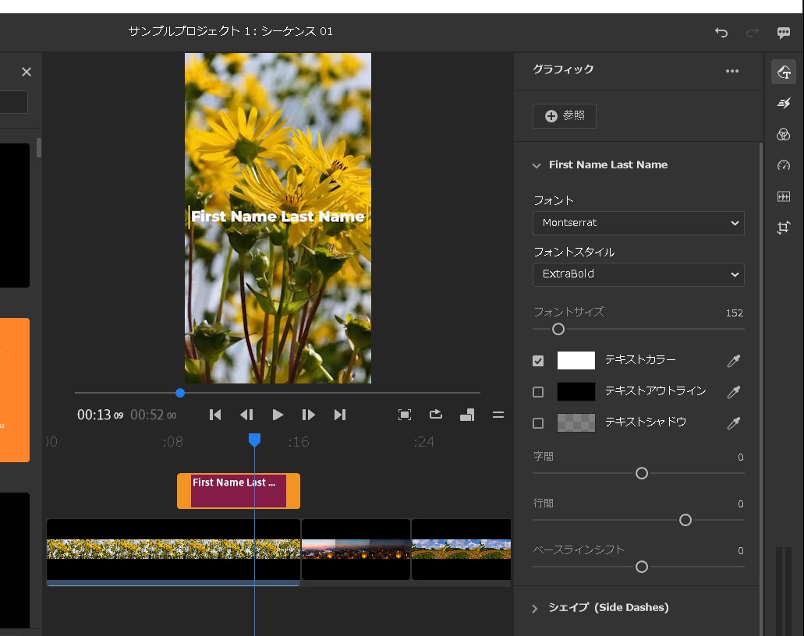Open the Graphics panel icon in sidebar
Image resolution: width=804 pixels, height=636 pixels.
click(784, 72)
